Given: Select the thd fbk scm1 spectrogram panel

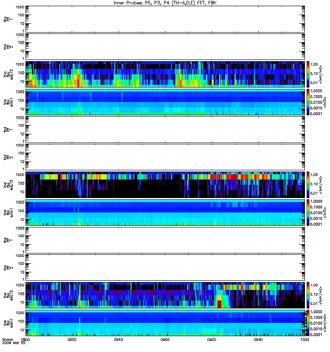Looking at the screenshot, I should coord(165,213).
